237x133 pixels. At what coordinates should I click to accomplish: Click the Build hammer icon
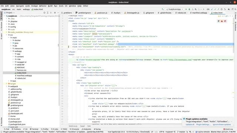pyautogui.click(x=163, y=9)
